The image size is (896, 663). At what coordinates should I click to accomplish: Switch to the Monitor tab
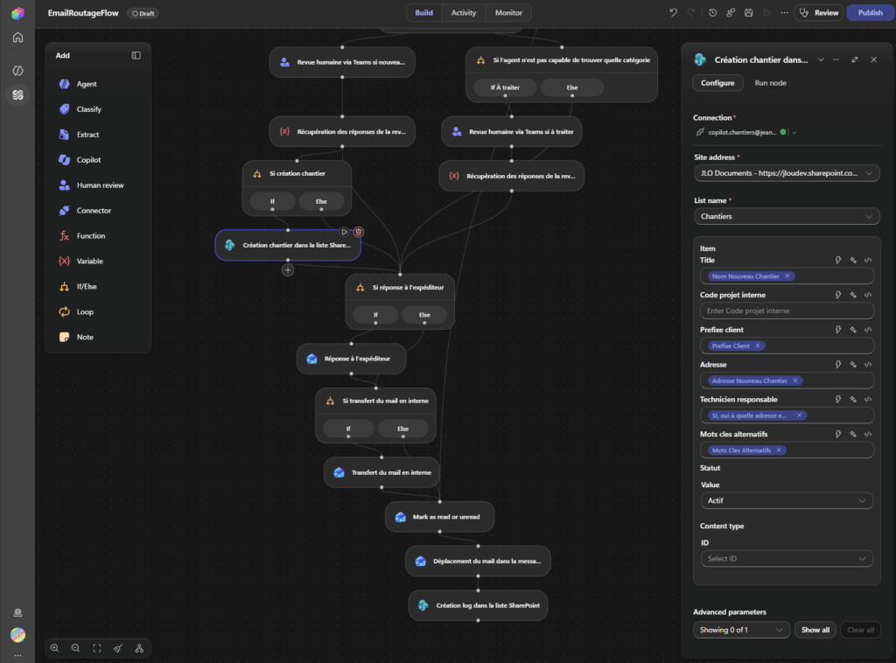pos(508,12)
